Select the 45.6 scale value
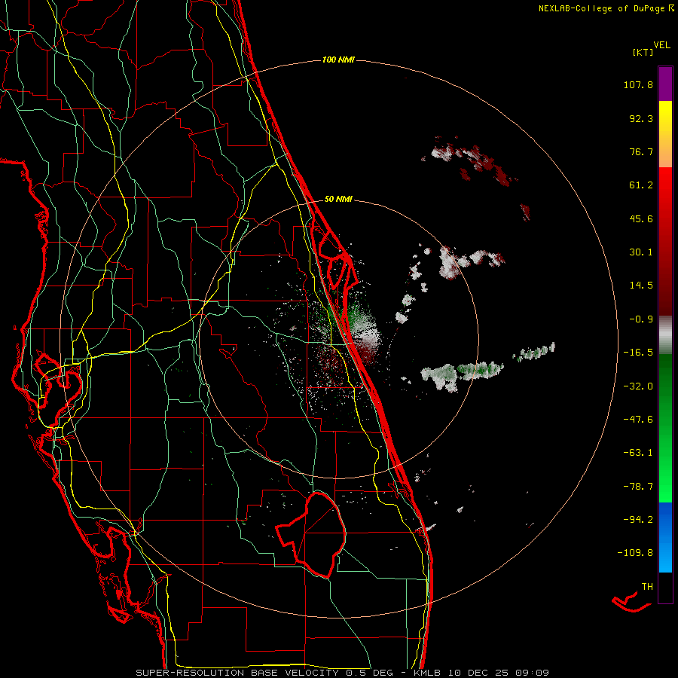 641,218
